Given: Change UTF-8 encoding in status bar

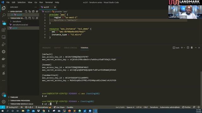Looking at the screenshot, I should coord(139,107).
